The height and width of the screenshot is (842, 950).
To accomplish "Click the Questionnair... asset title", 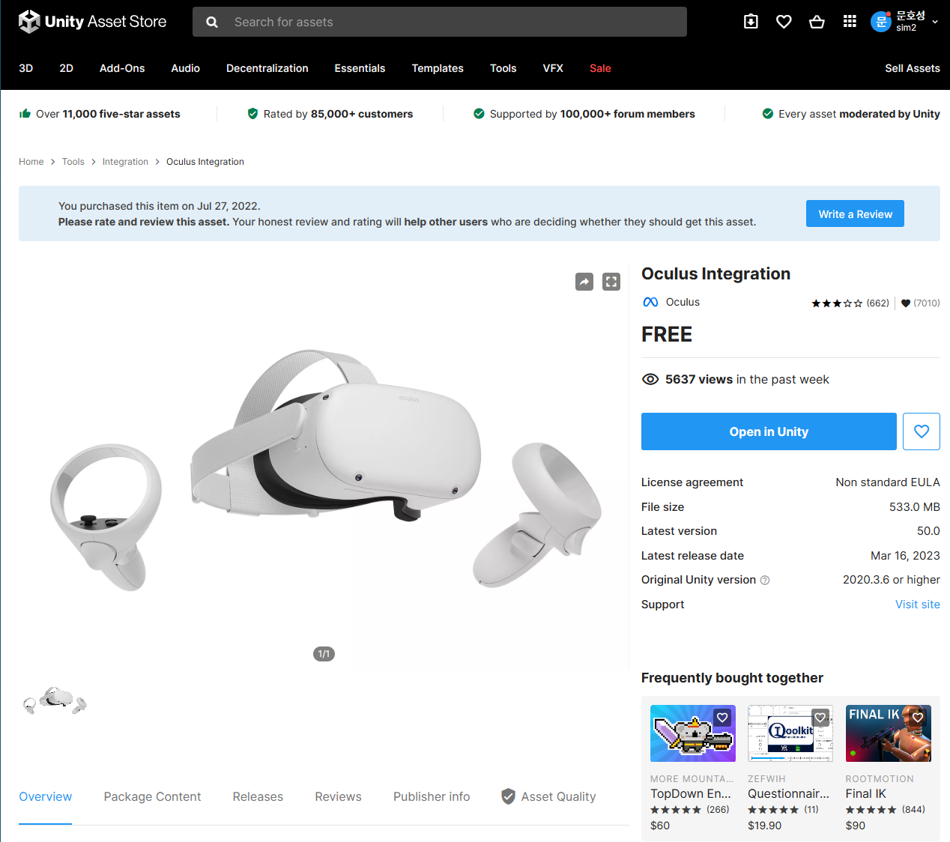I will click(x=789, y=794).
